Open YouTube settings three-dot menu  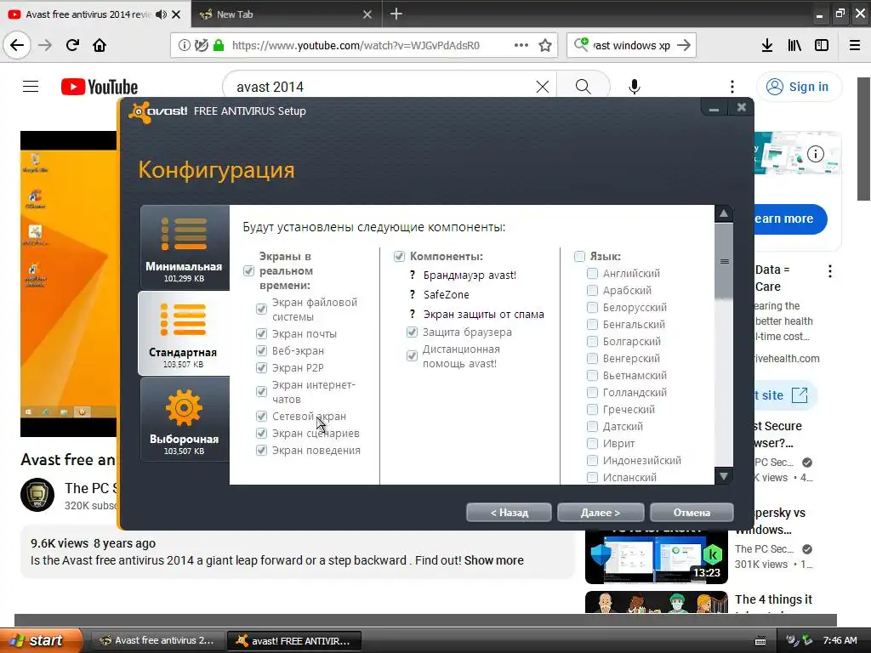pyautogui.click(x=732, y=87)
